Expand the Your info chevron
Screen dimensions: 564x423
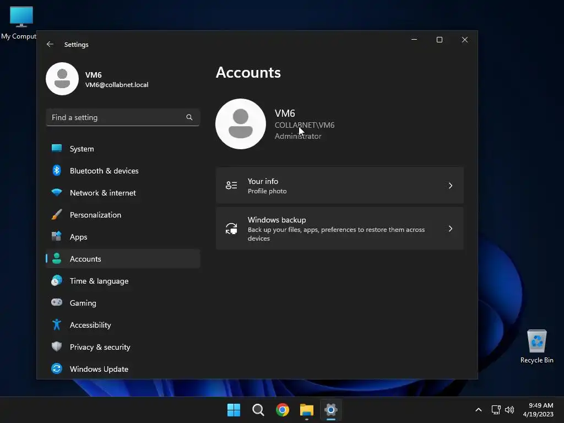pos(451,186)
